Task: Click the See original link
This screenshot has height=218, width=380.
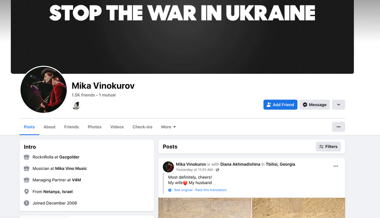Action: (183, 190)
